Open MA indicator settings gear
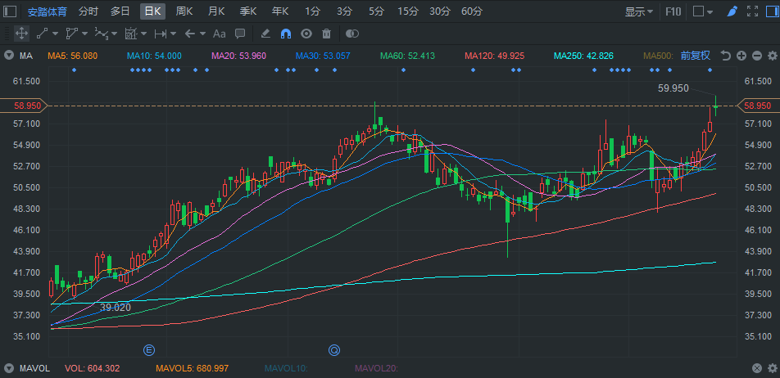 point(772,56)
